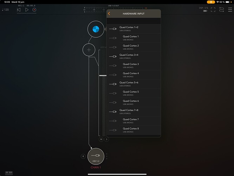Choose Quad Cortex 5+6 stereo input
Screen dimensions: 234x176
click(x=134, y=84)
